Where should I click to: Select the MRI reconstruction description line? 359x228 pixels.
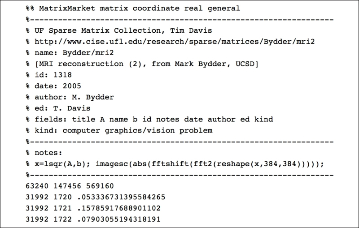[142, 64]
